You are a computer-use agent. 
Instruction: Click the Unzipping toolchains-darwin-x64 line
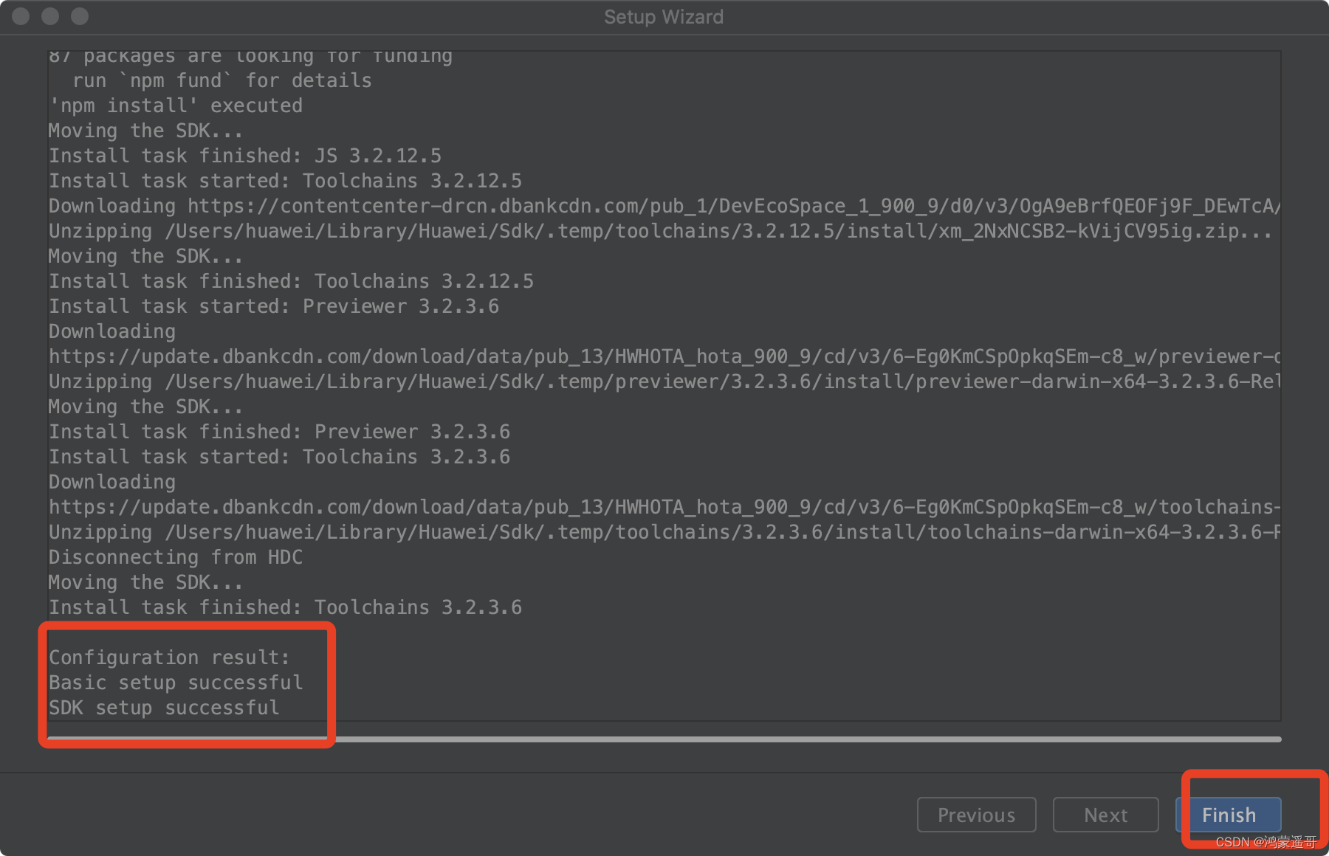point(664,532)
